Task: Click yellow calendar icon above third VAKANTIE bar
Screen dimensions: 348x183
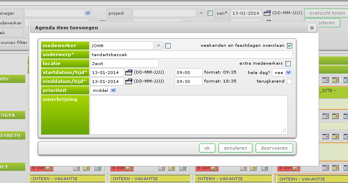Action: click(253, 168)
